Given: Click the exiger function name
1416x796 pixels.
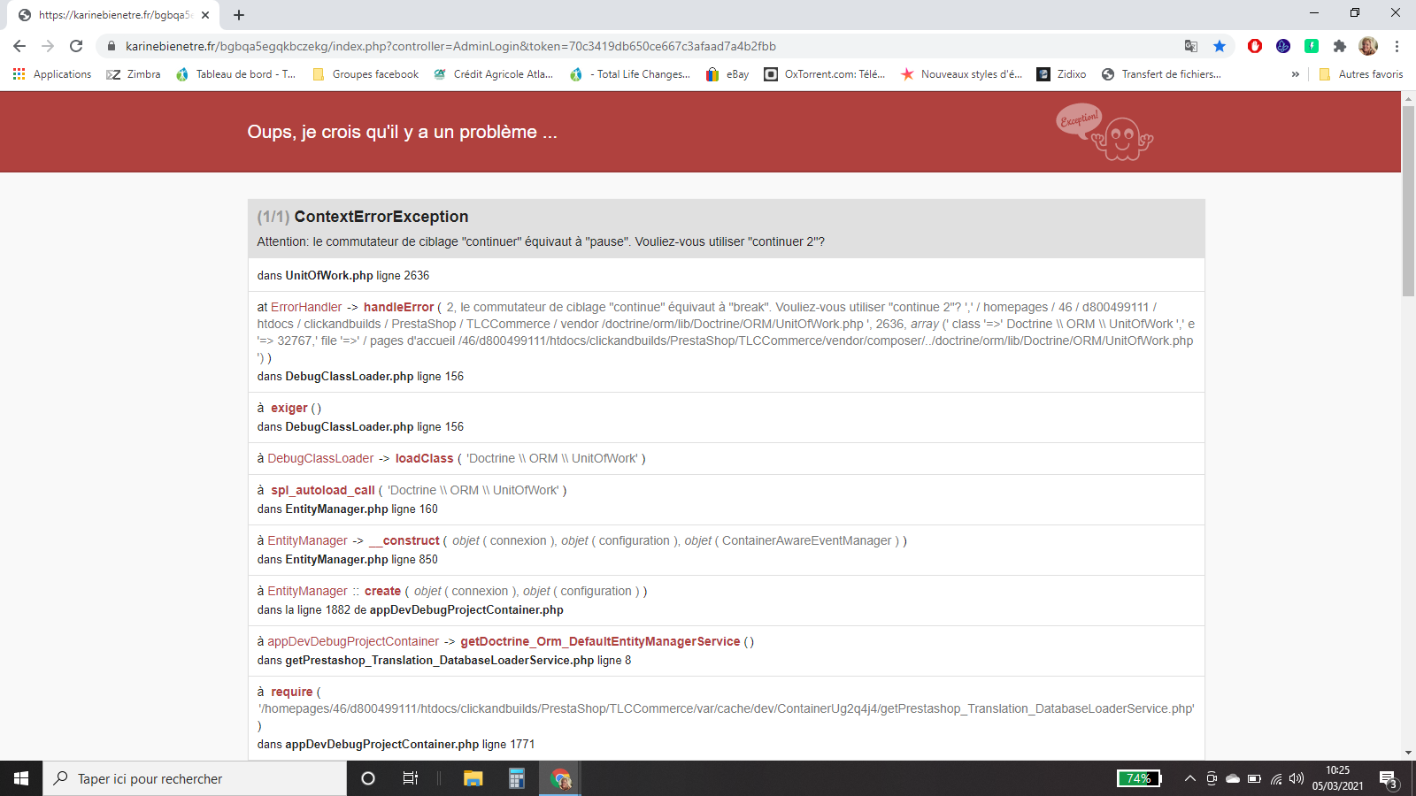Looking at the screenshot, I should coord(289,408).
